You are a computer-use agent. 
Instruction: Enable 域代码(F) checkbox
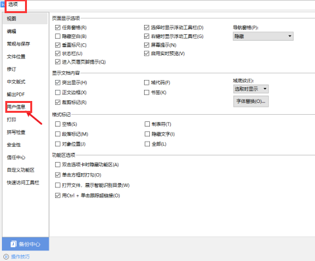coord(147,83)
